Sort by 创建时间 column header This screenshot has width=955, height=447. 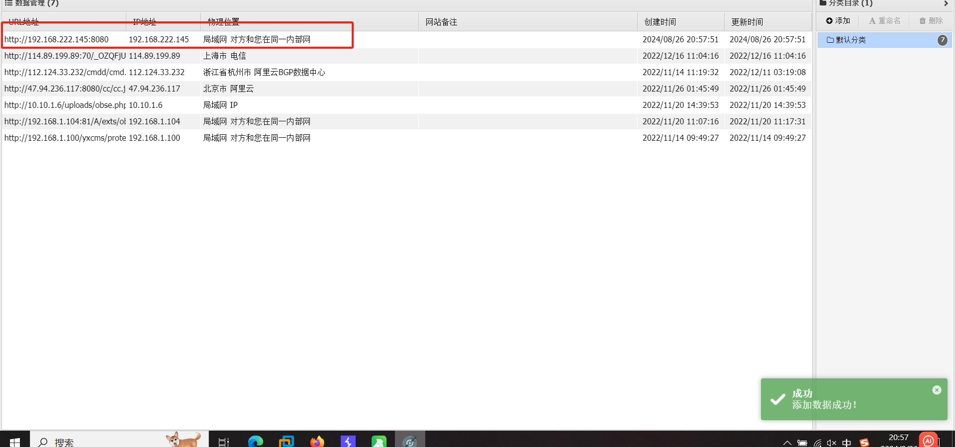point(681,22)
